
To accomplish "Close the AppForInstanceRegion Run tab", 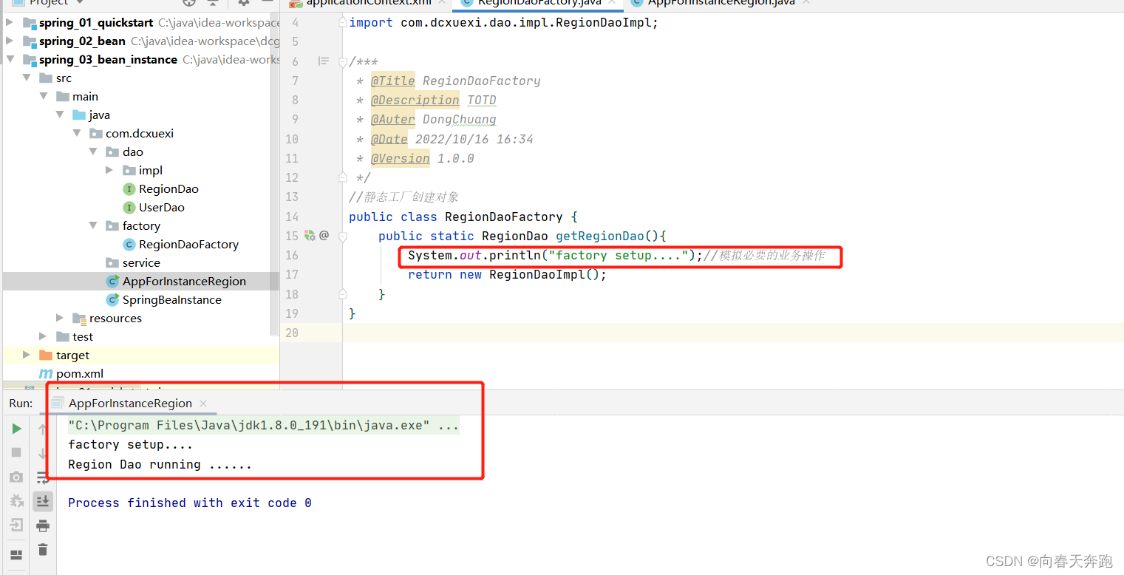I will tap(203, 404).
